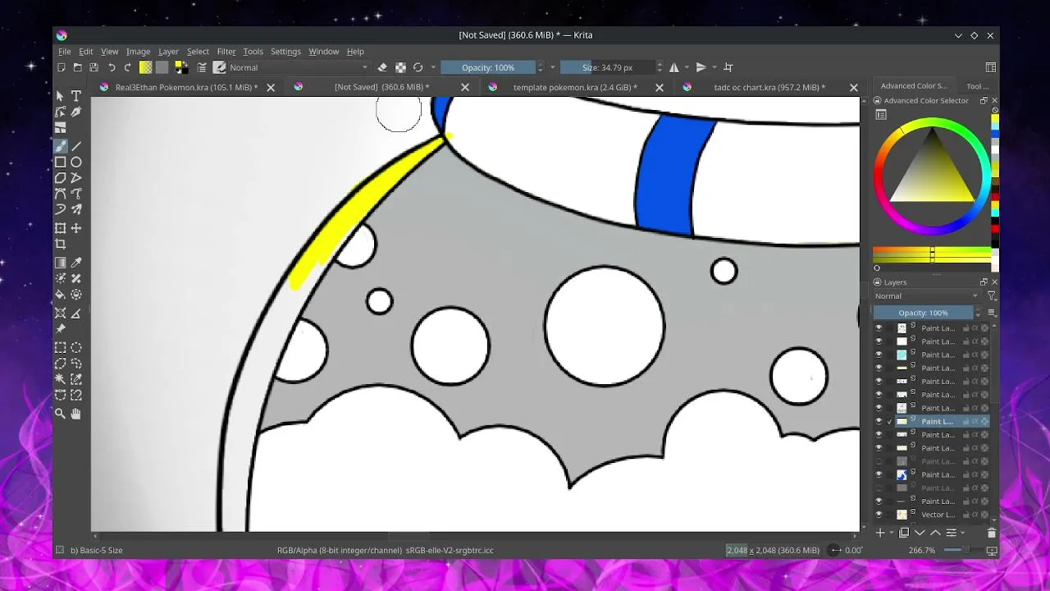Close the Not Saved document tab

[x=465, y=87]
